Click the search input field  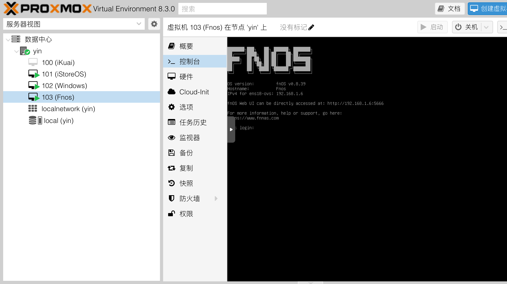[222, 9]
